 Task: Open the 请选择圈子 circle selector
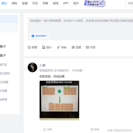(40, 36)
